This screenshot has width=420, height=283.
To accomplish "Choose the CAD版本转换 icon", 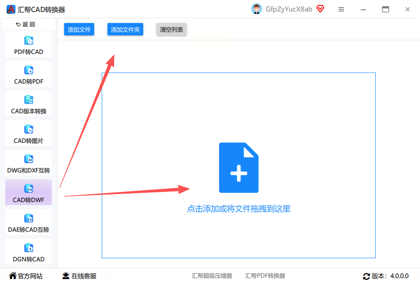I will 29,99.
